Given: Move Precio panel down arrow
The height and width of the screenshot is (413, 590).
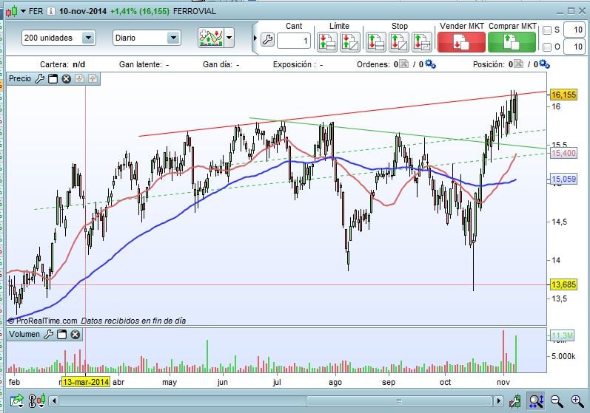Looking at the screenshot, I should click(x=79, y=78).
